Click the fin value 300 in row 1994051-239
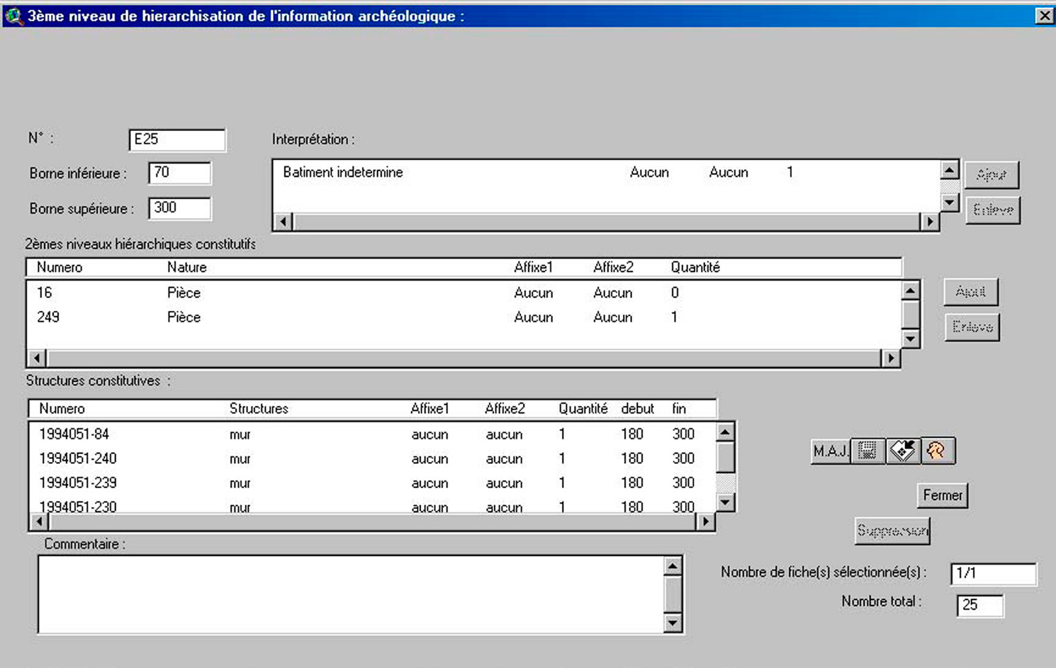This screenshot has width=1056, height=668. tap(683, 482)
